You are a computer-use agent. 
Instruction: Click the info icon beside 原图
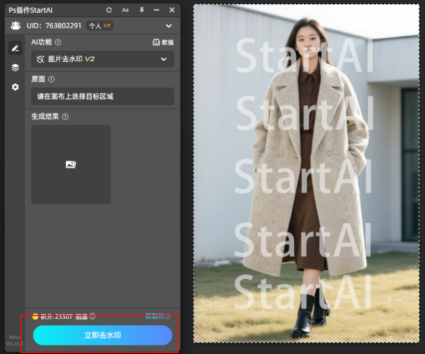(x=51, y=79)
